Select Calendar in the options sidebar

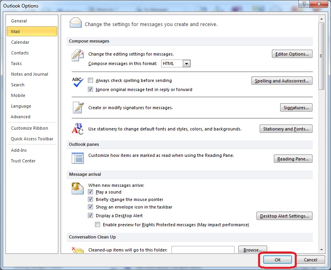[20, 42]
